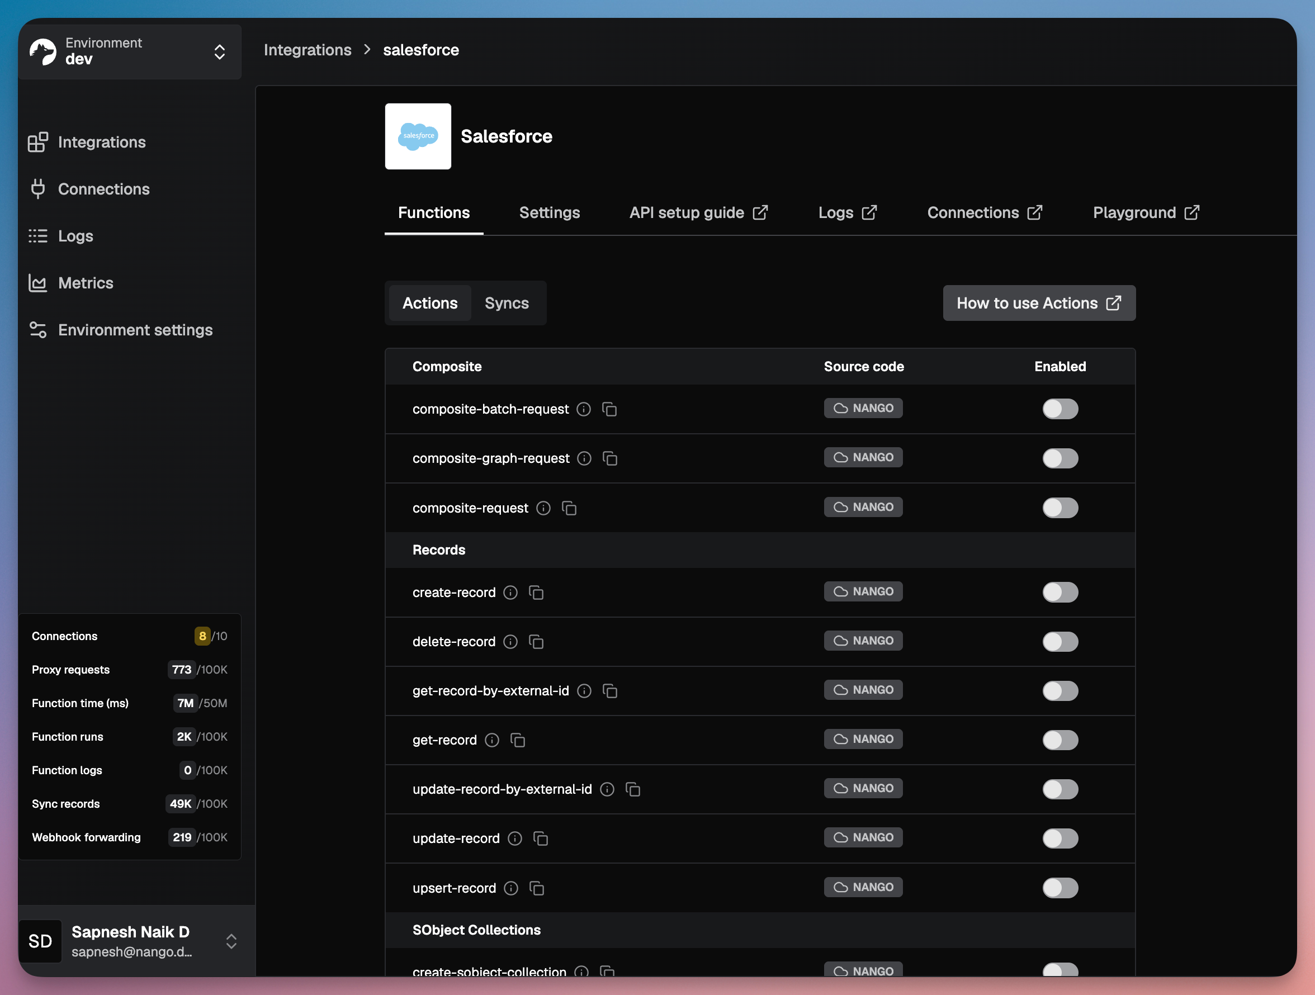Copy the get-record name
The image size is (1315, 995).
coord(518,740)
